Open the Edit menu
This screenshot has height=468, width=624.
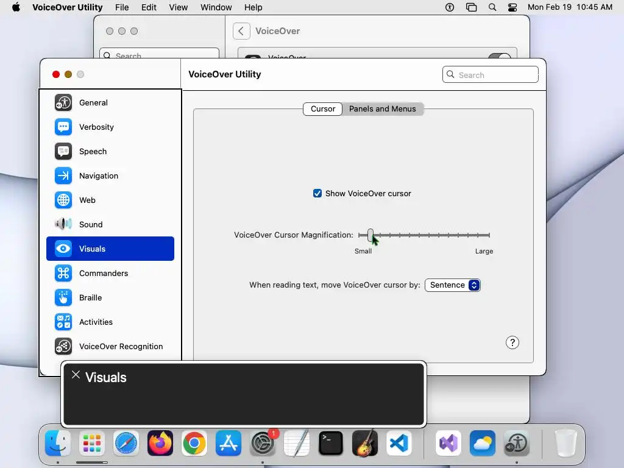point(149,7)
